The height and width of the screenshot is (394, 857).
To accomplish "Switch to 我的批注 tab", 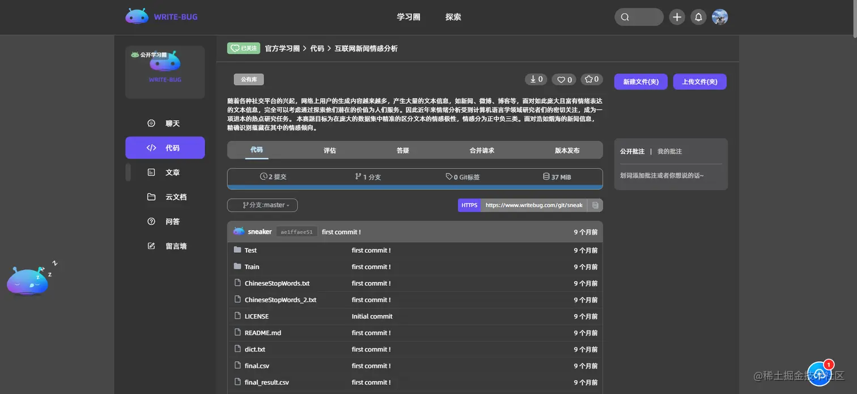I will pyautogui.click(x=669, y=151).
